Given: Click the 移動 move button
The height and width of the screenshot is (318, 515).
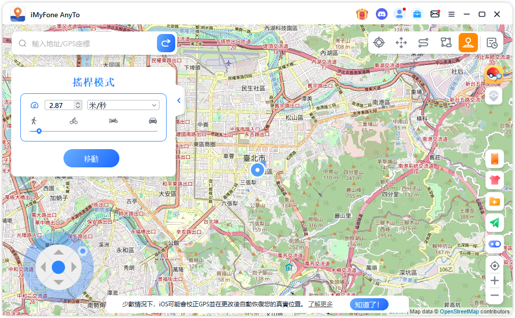Looking at the screenshot, I should tap(91, 159).
